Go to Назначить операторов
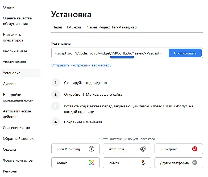This screenshot has width=208, height=177. pyautogui.click(x=13, y=37)
